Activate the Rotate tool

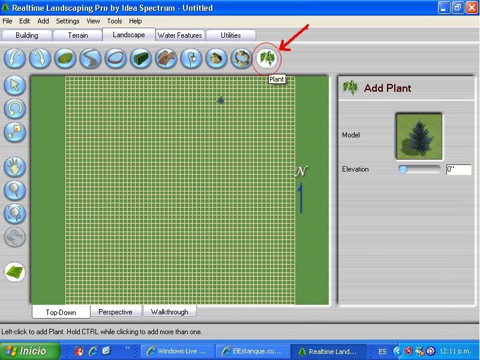(14, 109)
